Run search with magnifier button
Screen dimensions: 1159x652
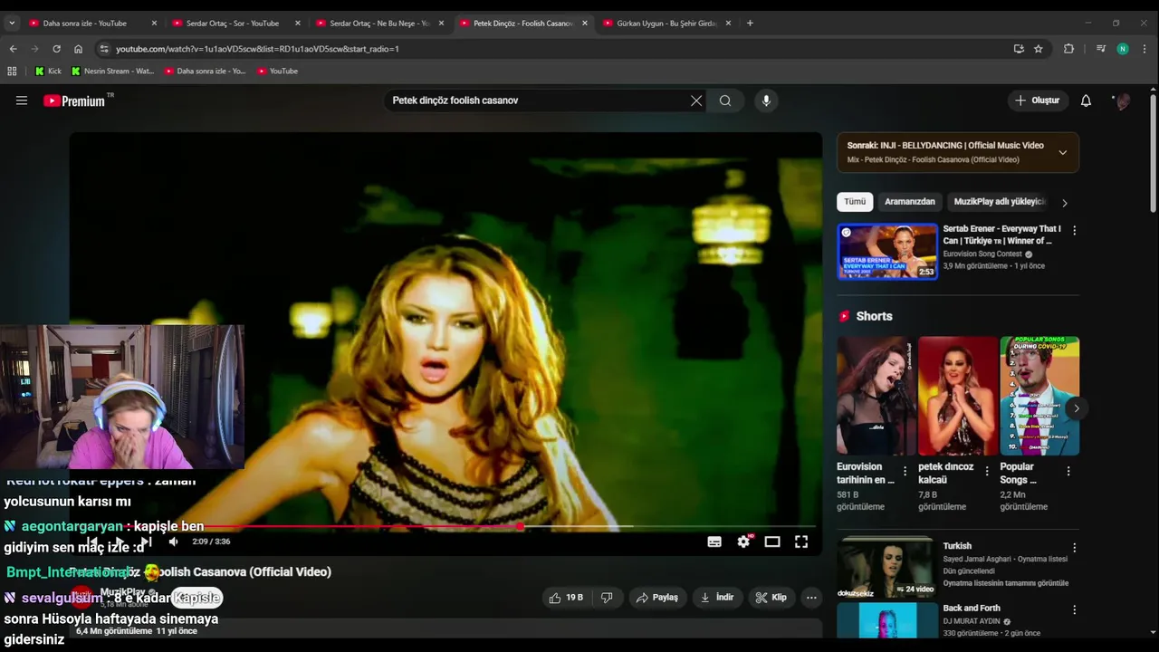pos(725,101)
